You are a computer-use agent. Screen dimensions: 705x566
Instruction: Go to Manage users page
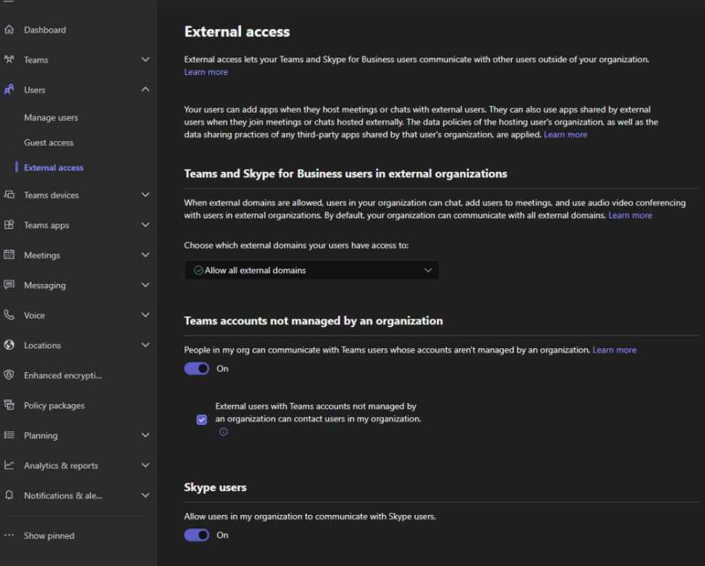[51, 117]
